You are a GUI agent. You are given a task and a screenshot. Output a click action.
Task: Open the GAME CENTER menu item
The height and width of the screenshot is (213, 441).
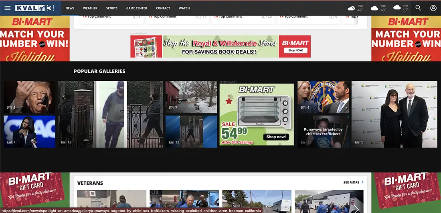pyautogui.click(x=136, y=8)
